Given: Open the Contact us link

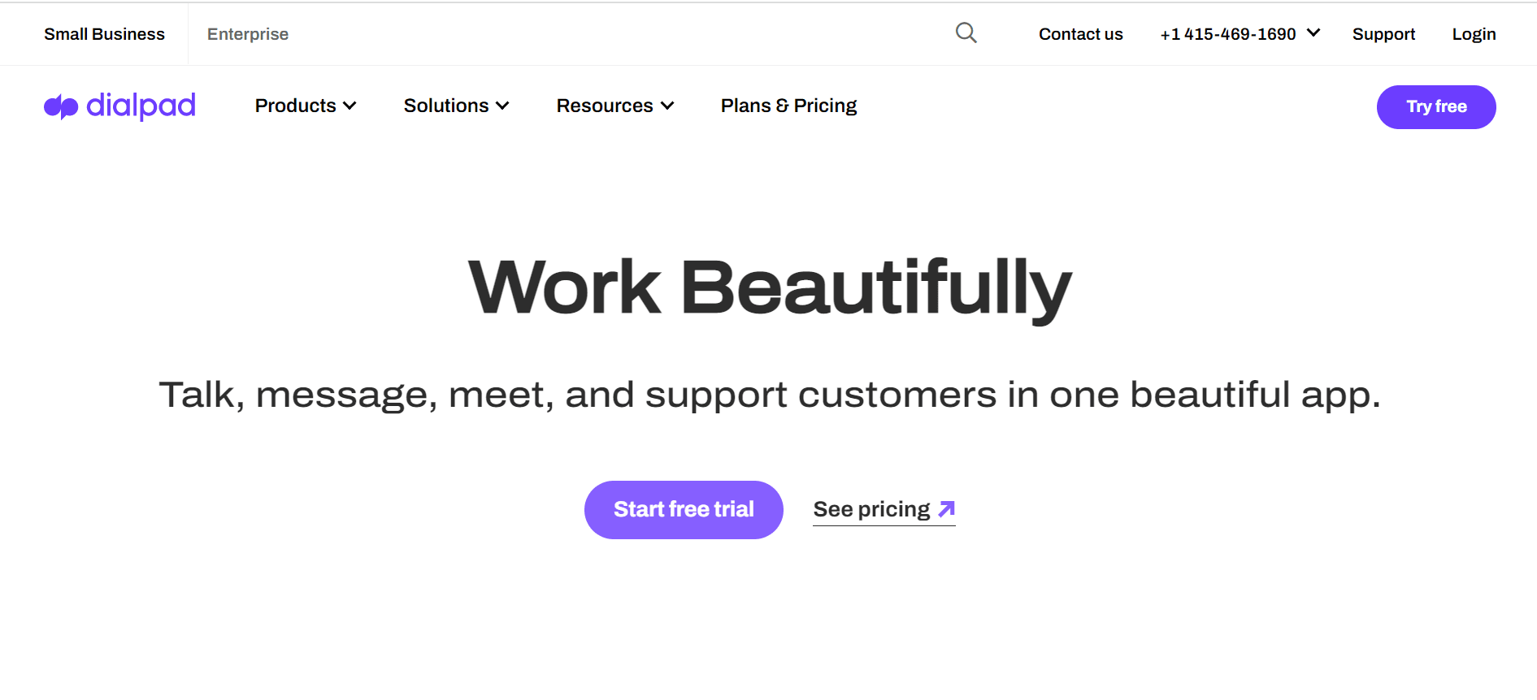Looking at the screenshot, I should [x=1080, y=34].
